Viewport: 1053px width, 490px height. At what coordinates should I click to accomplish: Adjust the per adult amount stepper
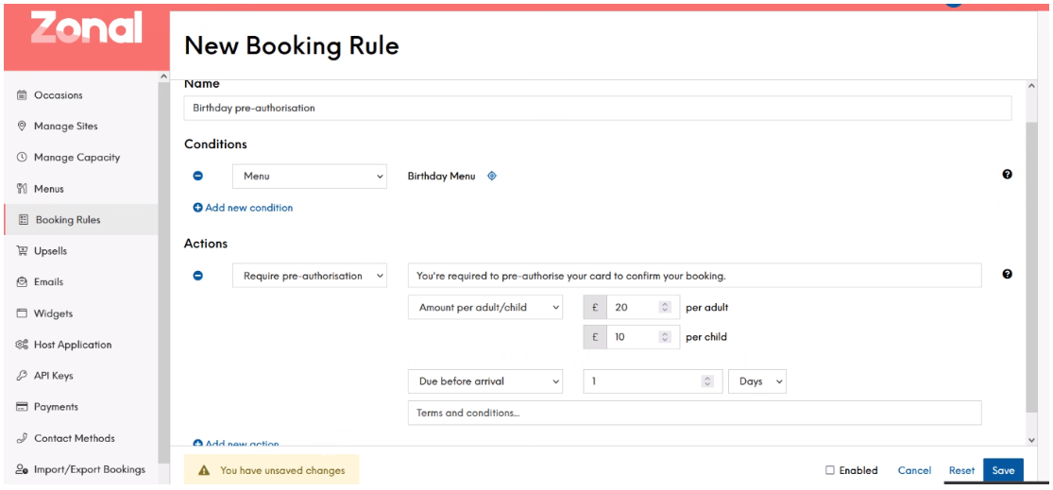pyautogui.click(x=665, y=308)
